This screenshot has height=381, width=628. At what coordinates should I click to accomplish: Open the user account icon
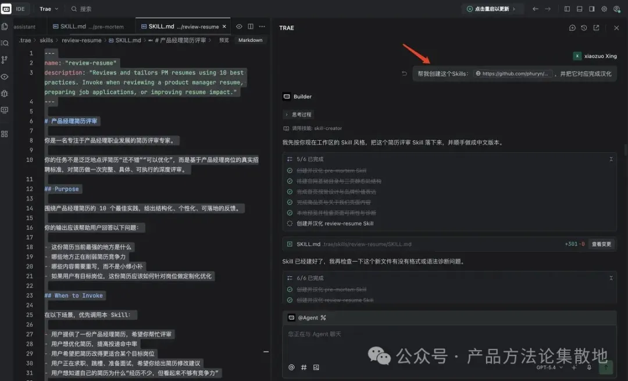(x=617, y=9)
